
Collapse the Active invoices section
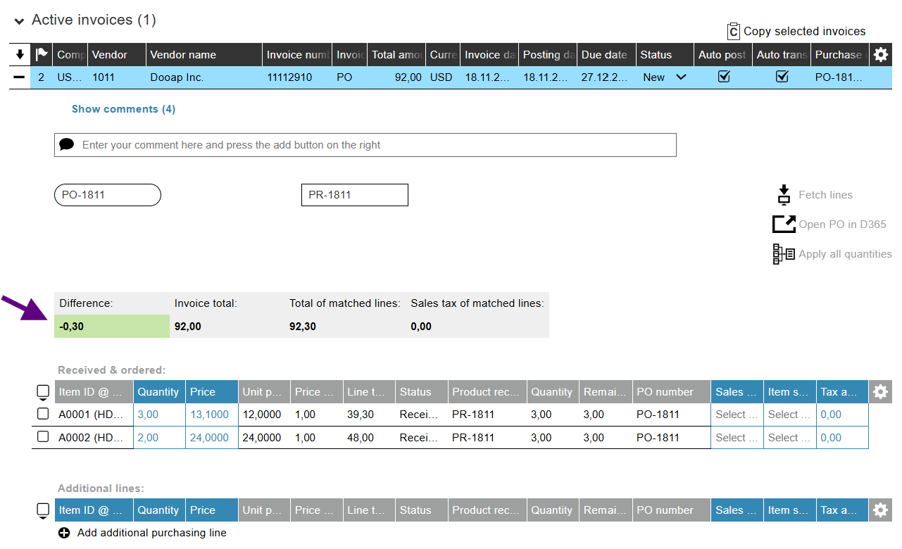(x=18, y=20)
